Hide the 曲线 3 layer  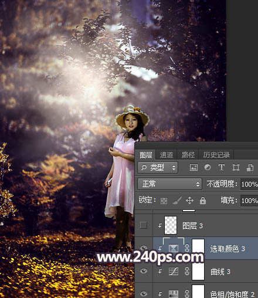click(144, 271)
